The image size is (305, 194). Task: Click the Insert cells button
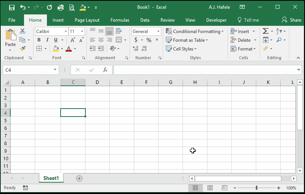[240, 32]
